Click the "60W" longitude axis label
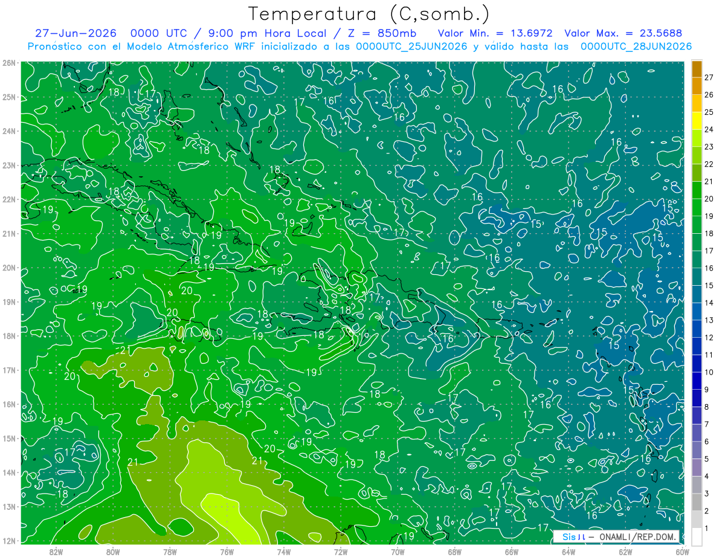Image resolution: width=725 pixels, height=560 pixels. coord(682,552)
